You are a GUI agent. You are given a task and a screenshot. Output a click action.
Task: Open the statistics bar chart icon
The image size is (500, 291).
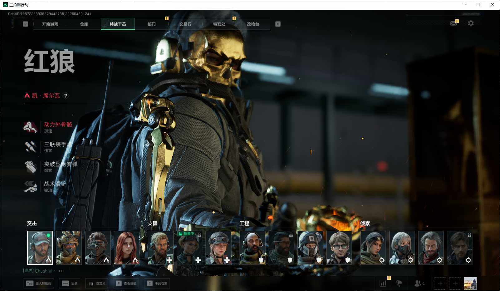(x=383, y=284)
